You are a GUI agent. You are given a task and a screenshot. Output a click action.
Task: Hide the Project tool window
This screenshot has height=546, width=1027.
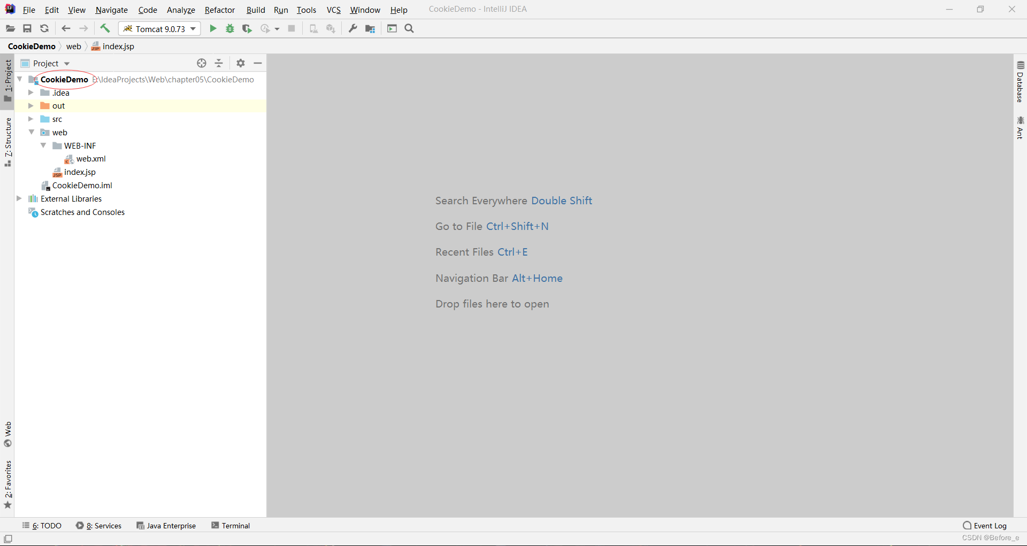click(258, 63)
